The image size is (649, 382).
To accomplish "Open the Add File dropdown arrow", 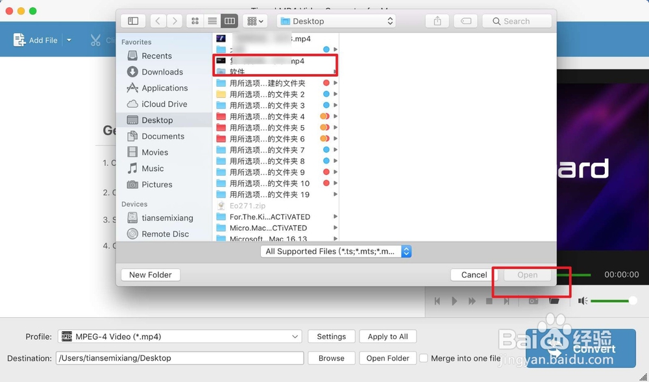I will [69, 40].
